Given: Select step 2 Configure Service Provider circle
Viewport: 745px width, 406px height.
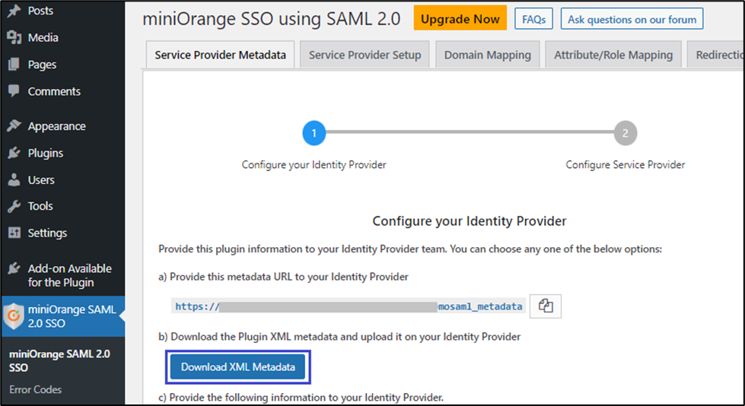Looking at the screenshot, I should tap(625, 134).
